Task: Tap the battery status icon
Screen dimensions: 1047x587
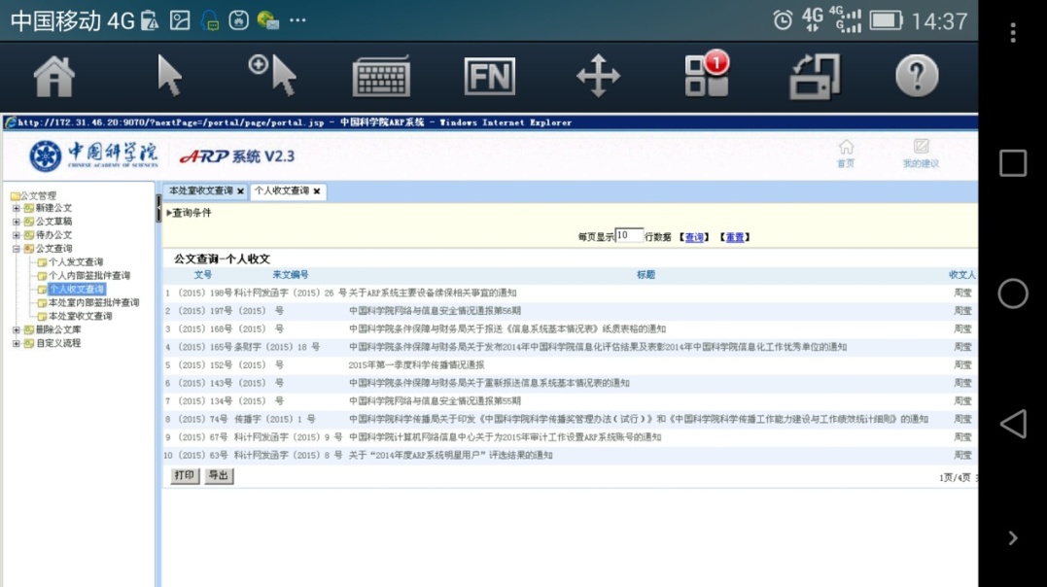Action: (886, 20)
